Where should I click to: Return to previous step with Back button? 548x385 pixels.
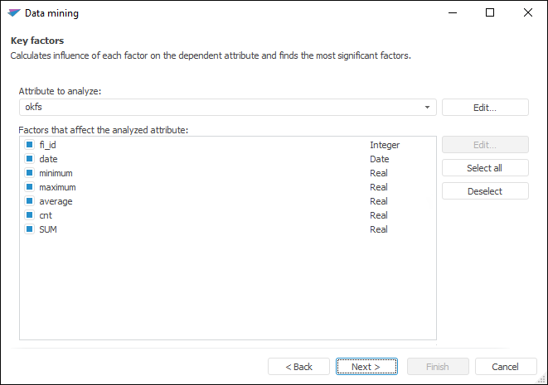coord(298,367)
